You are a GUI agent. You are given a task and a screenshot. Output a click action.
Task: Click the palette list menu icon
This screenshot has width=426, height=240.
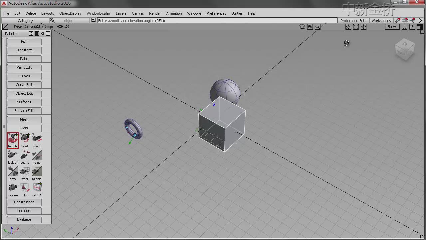coord(37,34)
